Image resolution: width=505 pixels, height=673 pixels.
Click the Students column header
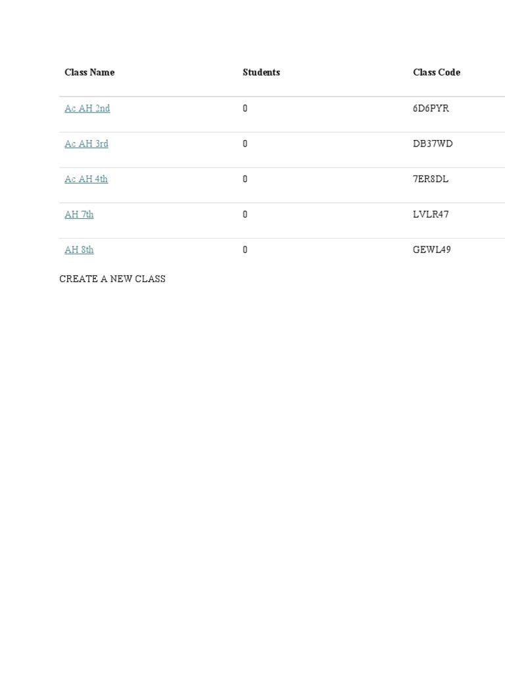coord(261,72)
